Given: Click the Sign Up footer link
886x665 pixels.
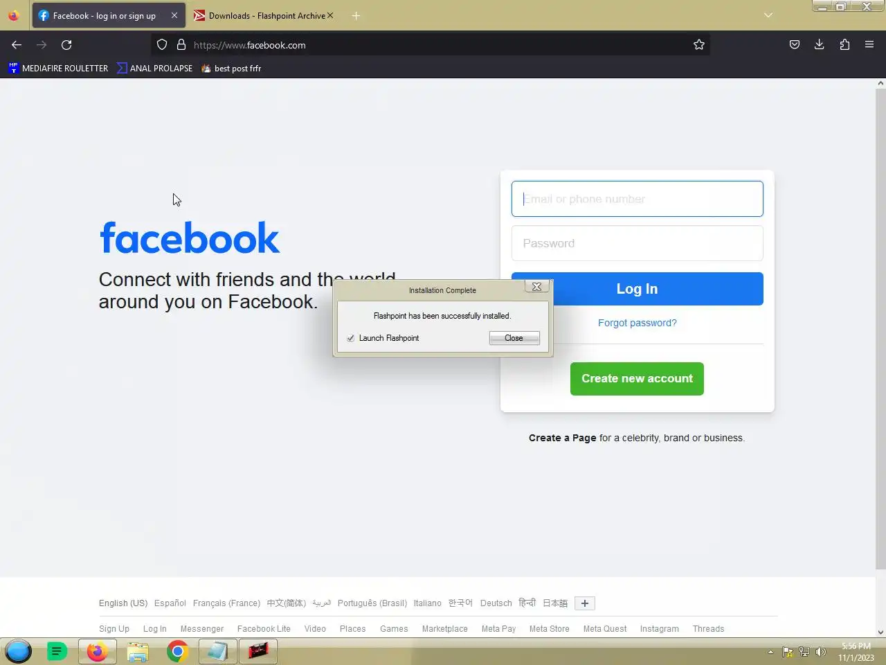Looking at the screenshot, I should click(x=114, y=629).
